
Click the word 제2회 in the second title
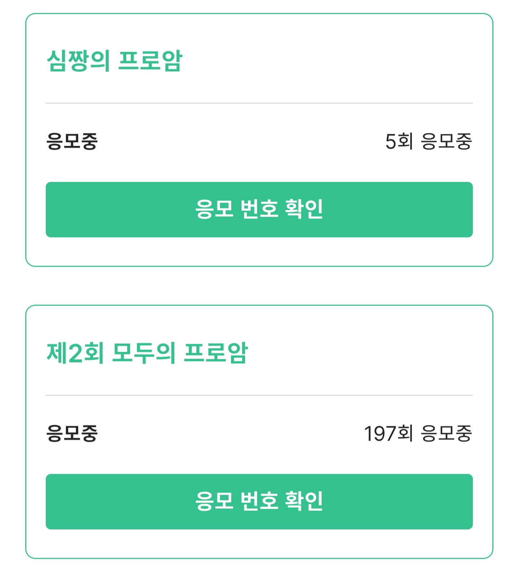(x=75, y=353)
